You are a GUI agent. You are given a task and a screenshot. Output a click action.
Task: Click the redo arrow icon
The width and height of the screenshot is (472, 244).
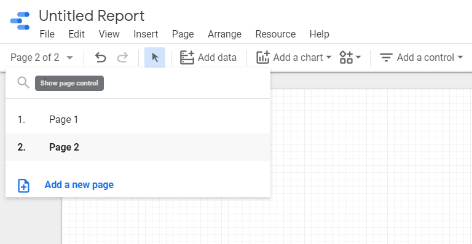pos(122,57)
